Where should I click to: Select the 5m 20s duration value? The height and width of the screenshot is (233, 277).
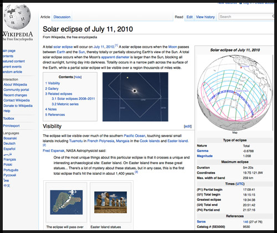coord(248,168)
